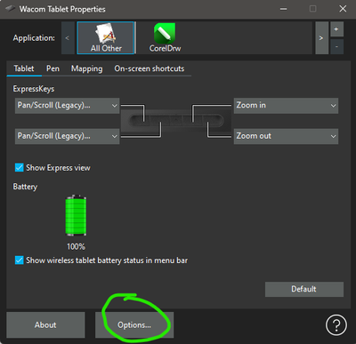
Task: Add an application with the + button
Action: (336, 29)
